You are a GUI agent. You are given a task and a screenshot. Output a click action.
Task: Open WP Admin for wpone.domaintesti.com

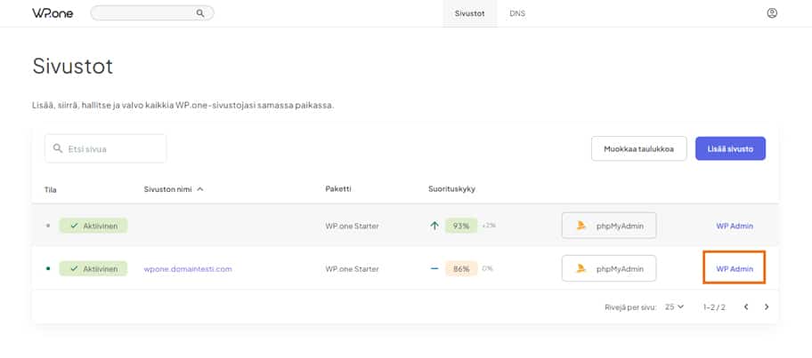pyautogui.click(x=735, y=268)
